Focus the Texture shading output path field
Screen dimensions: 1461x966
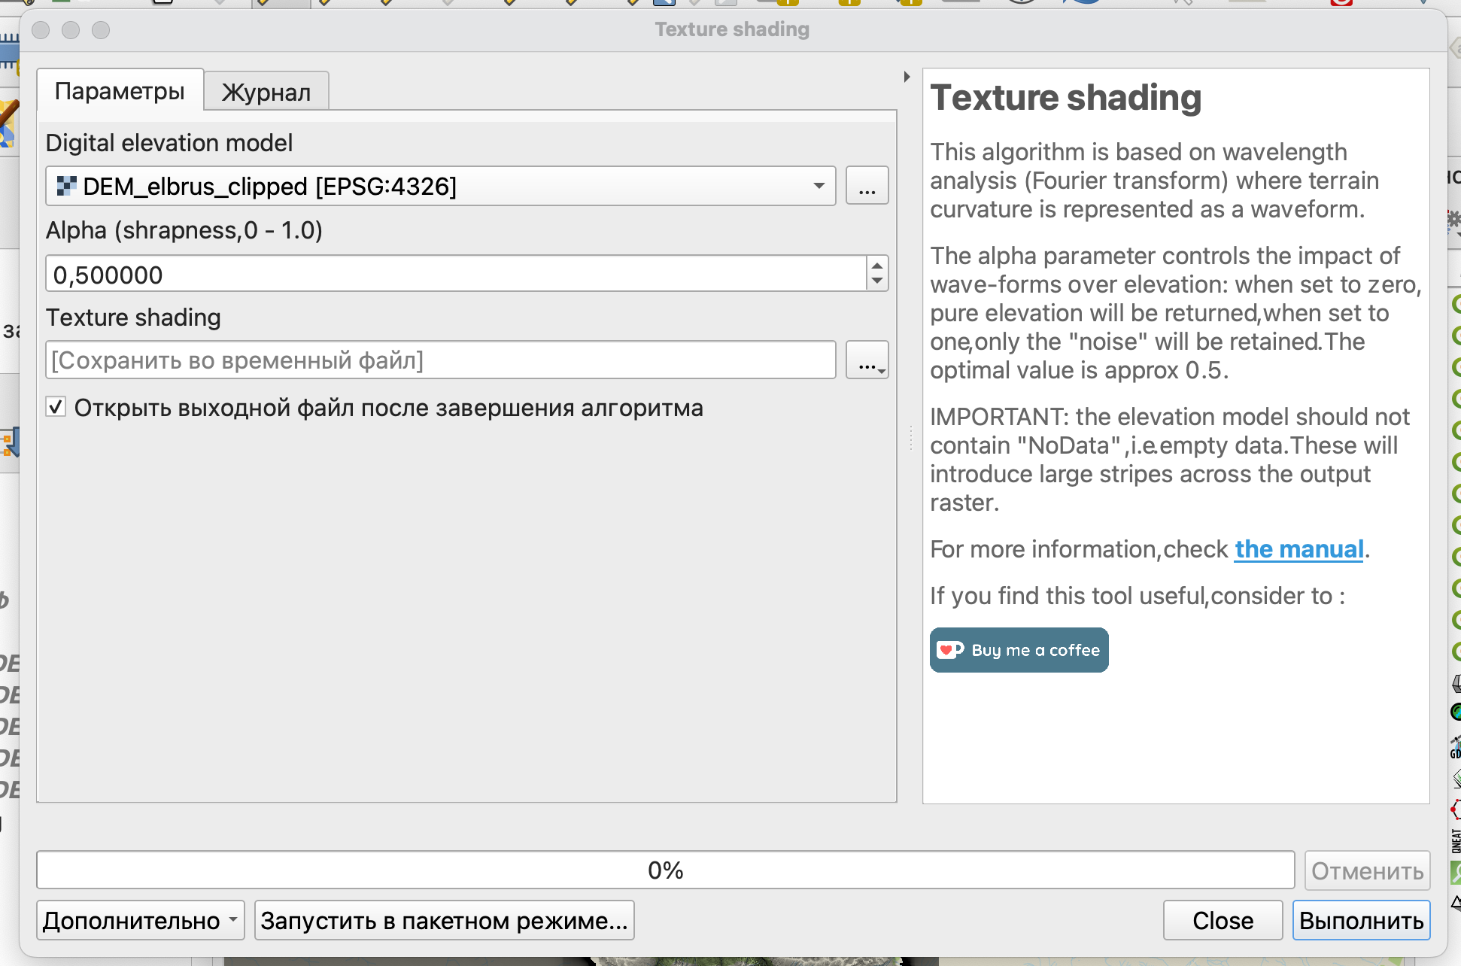coord(440,360)
